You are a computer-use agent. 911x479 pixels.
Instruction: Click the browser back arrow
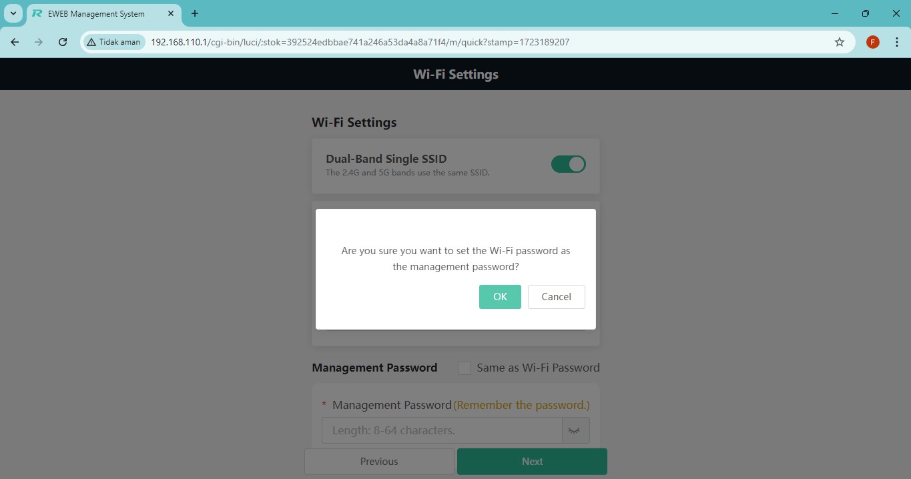[x=15, y=42]
